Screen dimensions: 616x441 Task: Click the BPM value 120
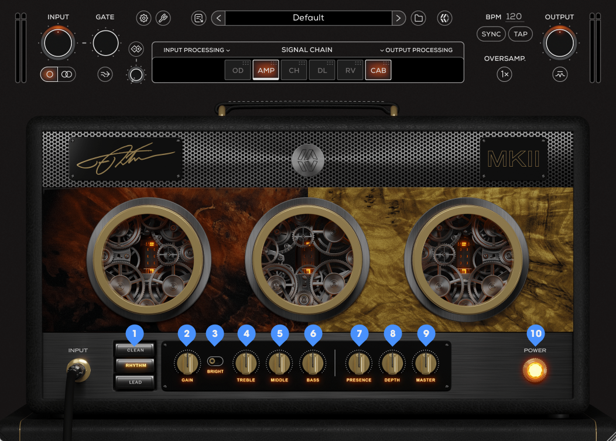pyautogui.click(x=514, y=17)
